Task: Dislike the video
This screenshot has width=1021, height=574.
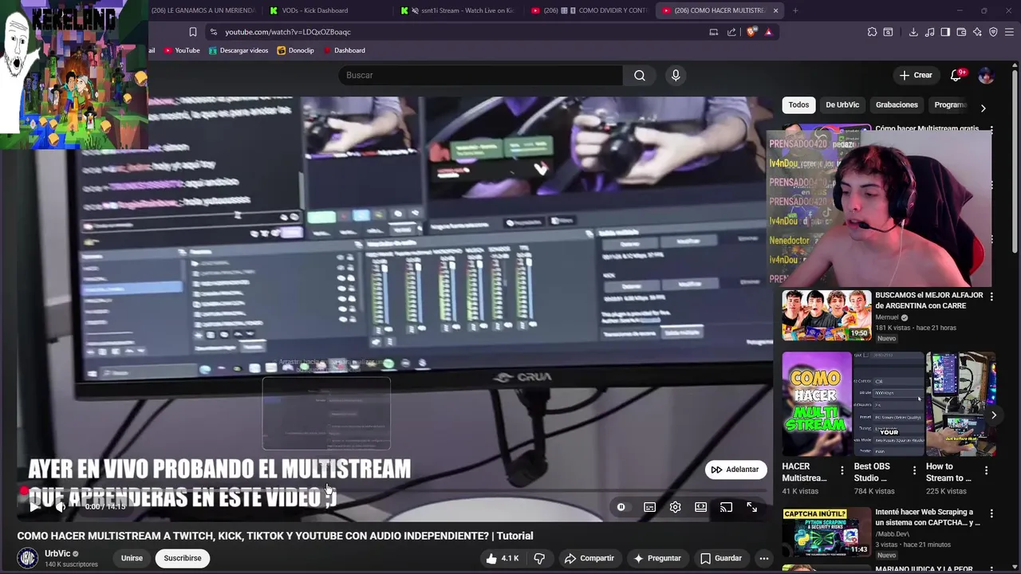Action: coord(539,558)
